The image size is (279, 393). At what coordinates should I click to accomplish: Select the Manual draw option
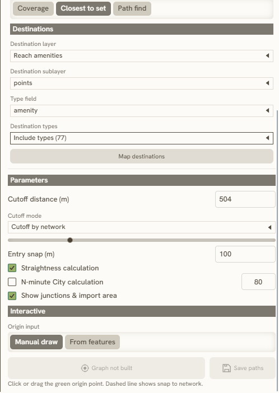tap(36, 342)
